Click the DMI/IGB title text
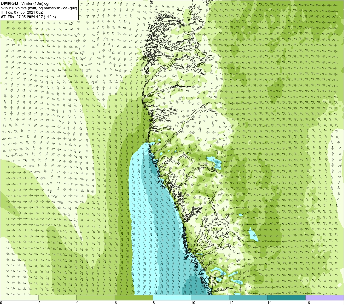Screen dimensions: 344x305 9,3
